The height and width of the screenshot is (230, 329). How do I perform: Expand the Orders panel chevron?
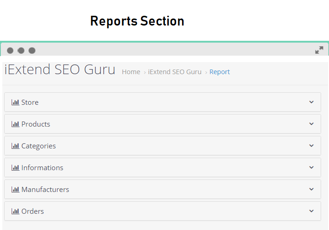[x=311, y=211]
